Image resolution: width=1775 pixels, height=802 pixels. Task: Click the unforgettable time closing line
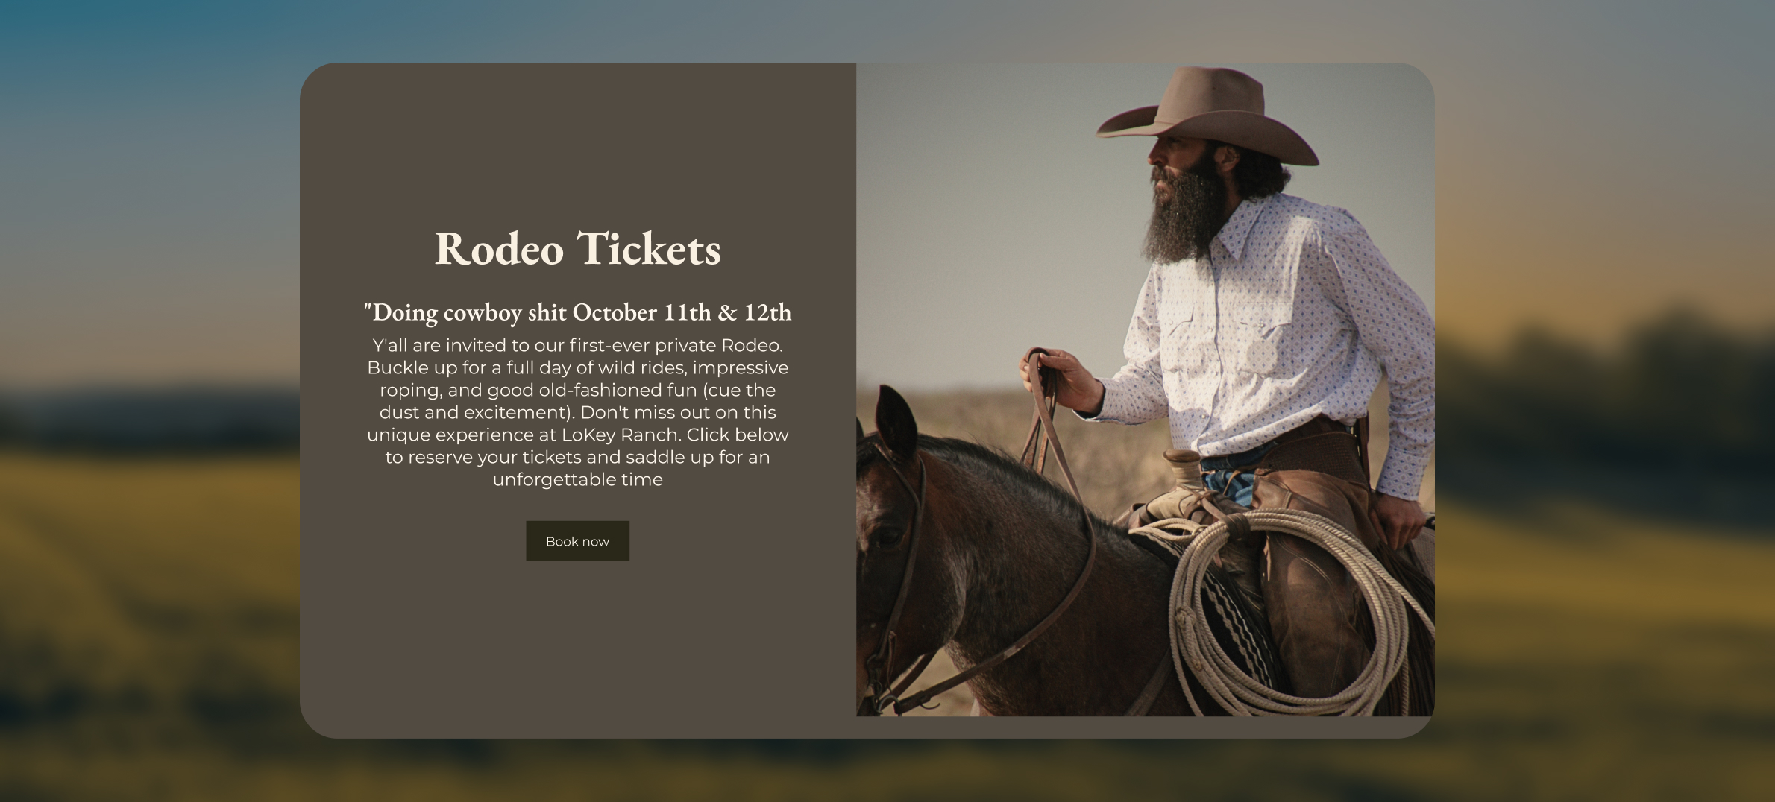[x=577, y=479]
